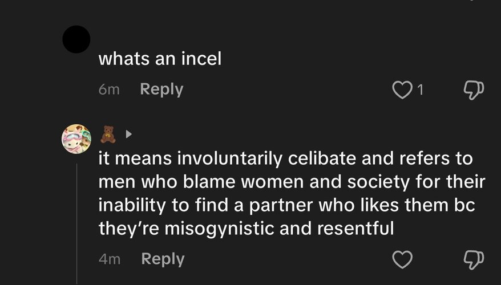
Task: Like the involuntarily celibate explanation reply
Action: 402,259
